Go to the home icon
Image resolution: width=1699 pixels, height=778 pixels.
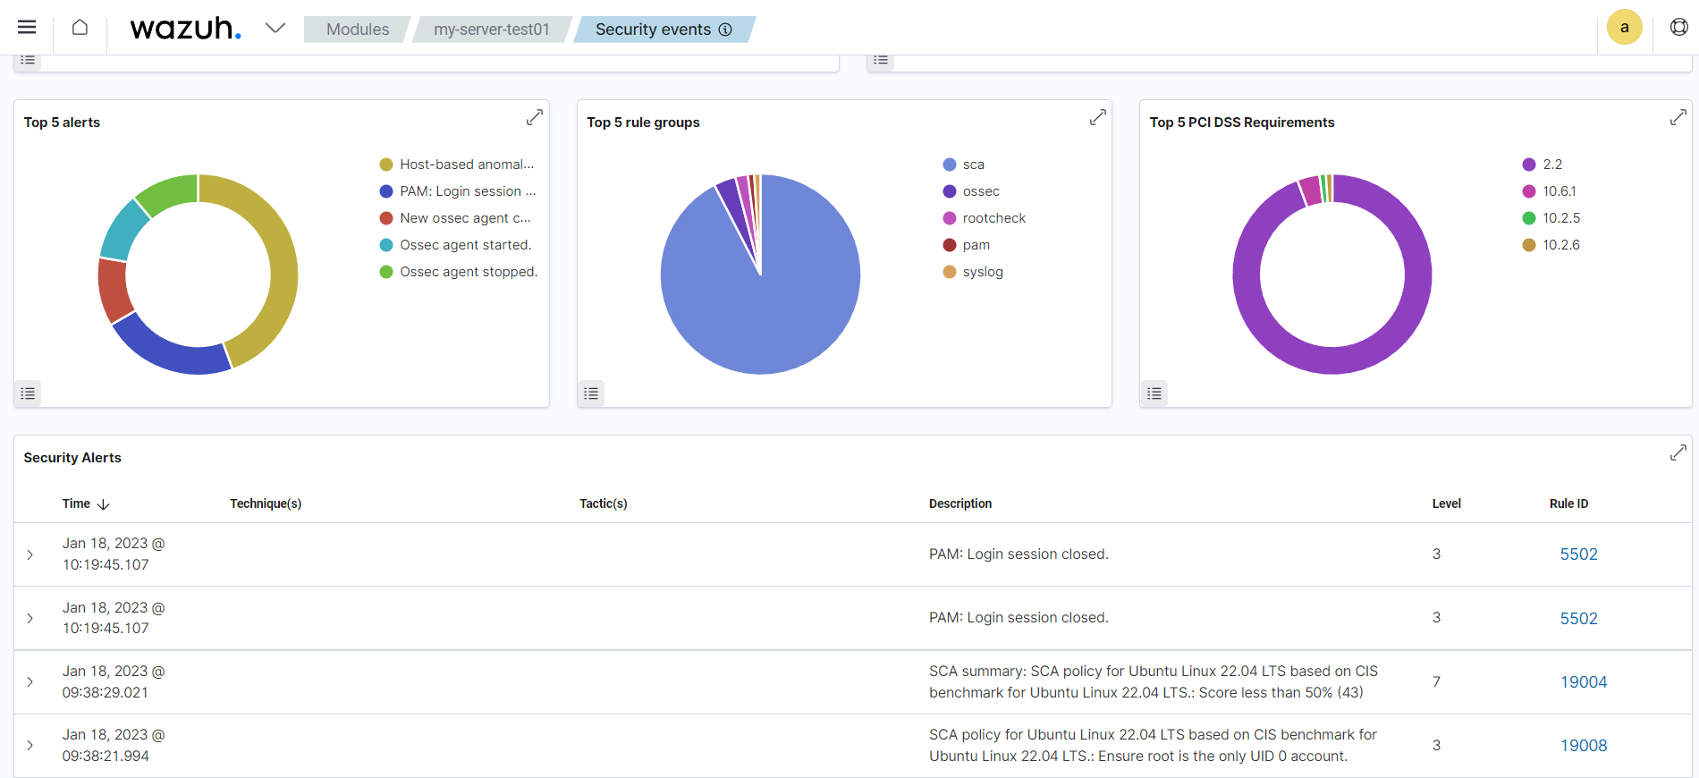click(x=80, y=28)
